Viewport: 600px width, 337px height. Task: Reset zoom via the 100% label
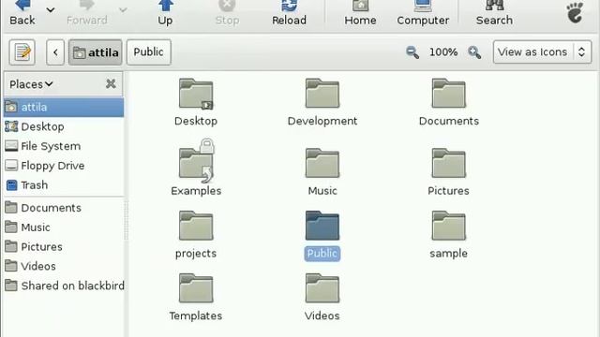pyautogui.click(x=443, y=52)
